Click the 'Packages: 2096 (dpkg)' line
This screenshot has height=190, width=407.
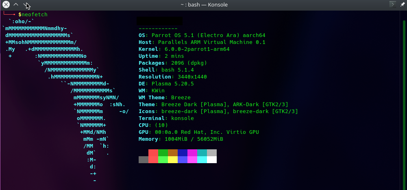coord(173,63)
